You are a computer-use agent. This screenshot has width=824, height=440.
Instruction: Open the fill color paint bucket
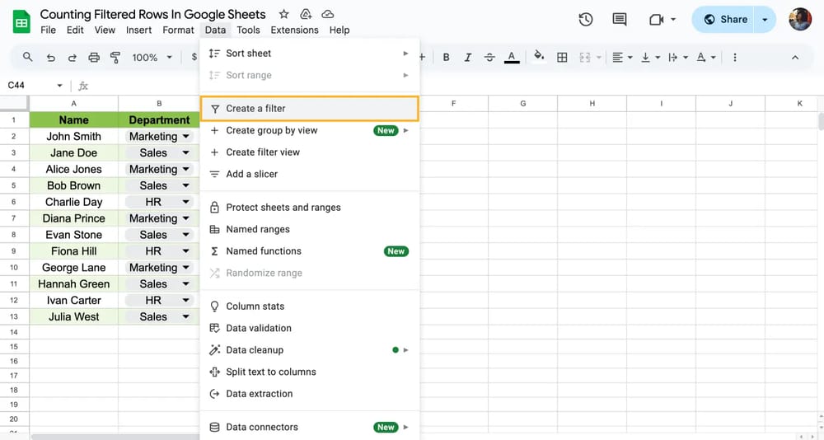539,58
